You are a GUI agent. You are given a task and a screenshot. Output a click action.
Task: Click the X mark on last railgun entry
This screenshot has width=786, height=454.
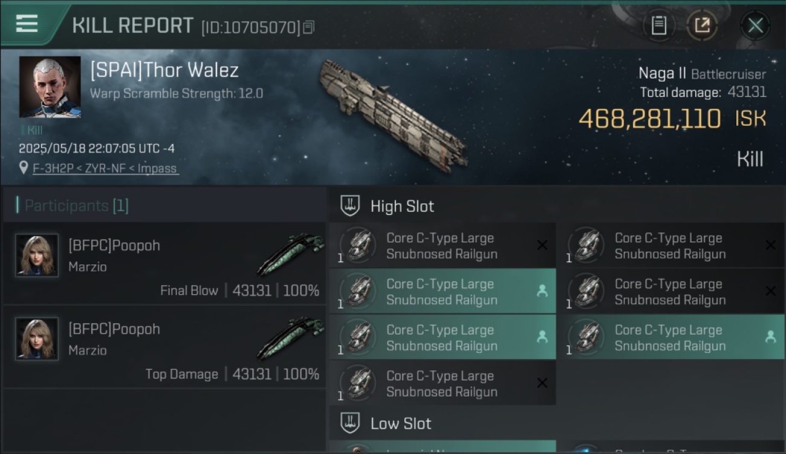point(542,383)
